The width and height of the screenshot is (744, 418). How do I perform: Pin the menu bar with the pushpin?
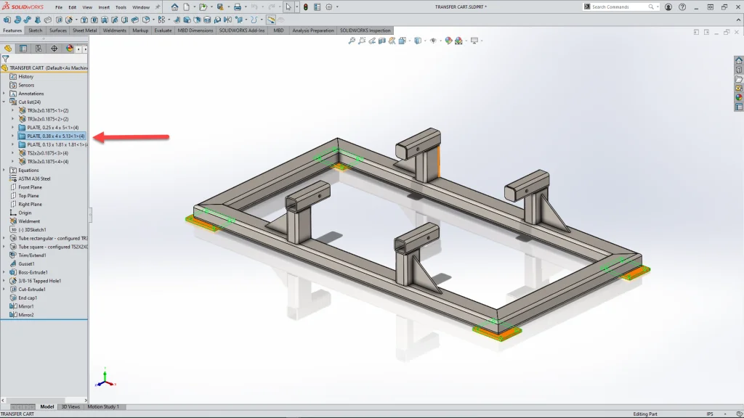click(158, 7)
